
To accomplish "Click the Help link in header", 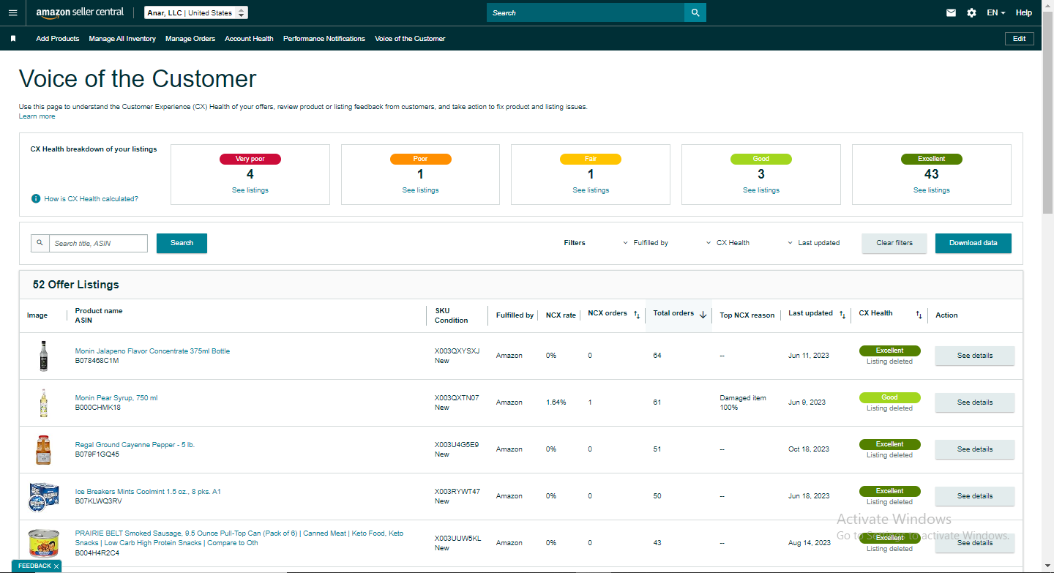I will 1024,12.
